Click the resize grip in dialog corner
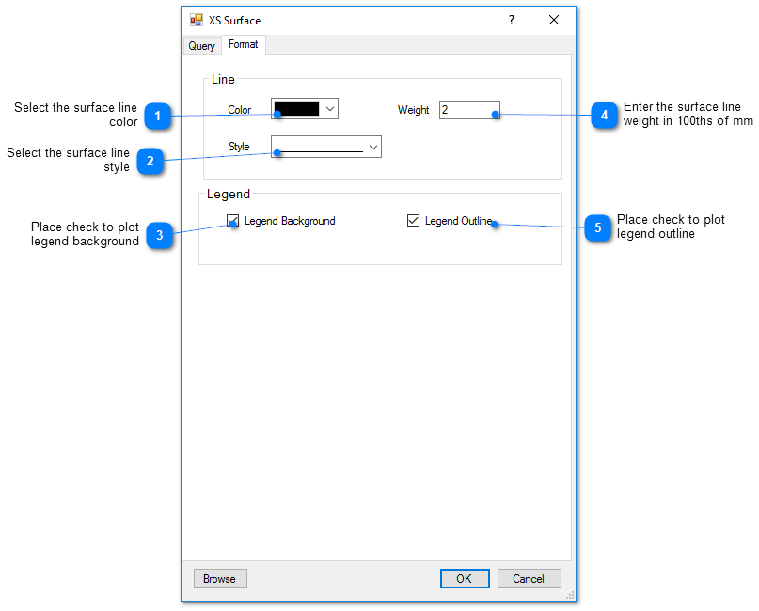This screenshot has width=759, height=611. (570, 596)
